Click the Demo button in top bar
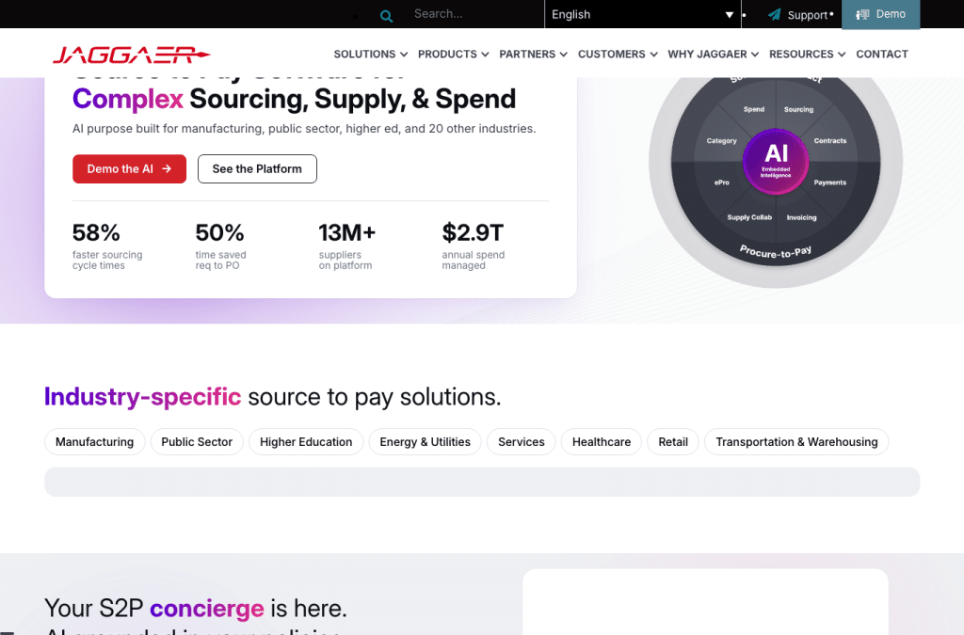This screenshot has width=964, height=635. 880,14
